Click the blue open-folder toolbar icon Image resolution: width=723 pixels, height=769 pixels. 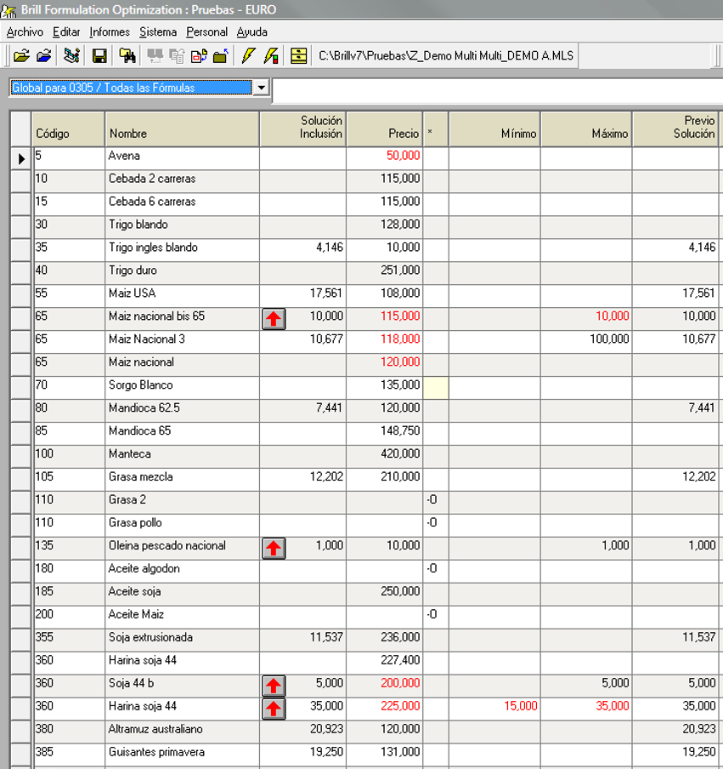click(x=44, y=56)
